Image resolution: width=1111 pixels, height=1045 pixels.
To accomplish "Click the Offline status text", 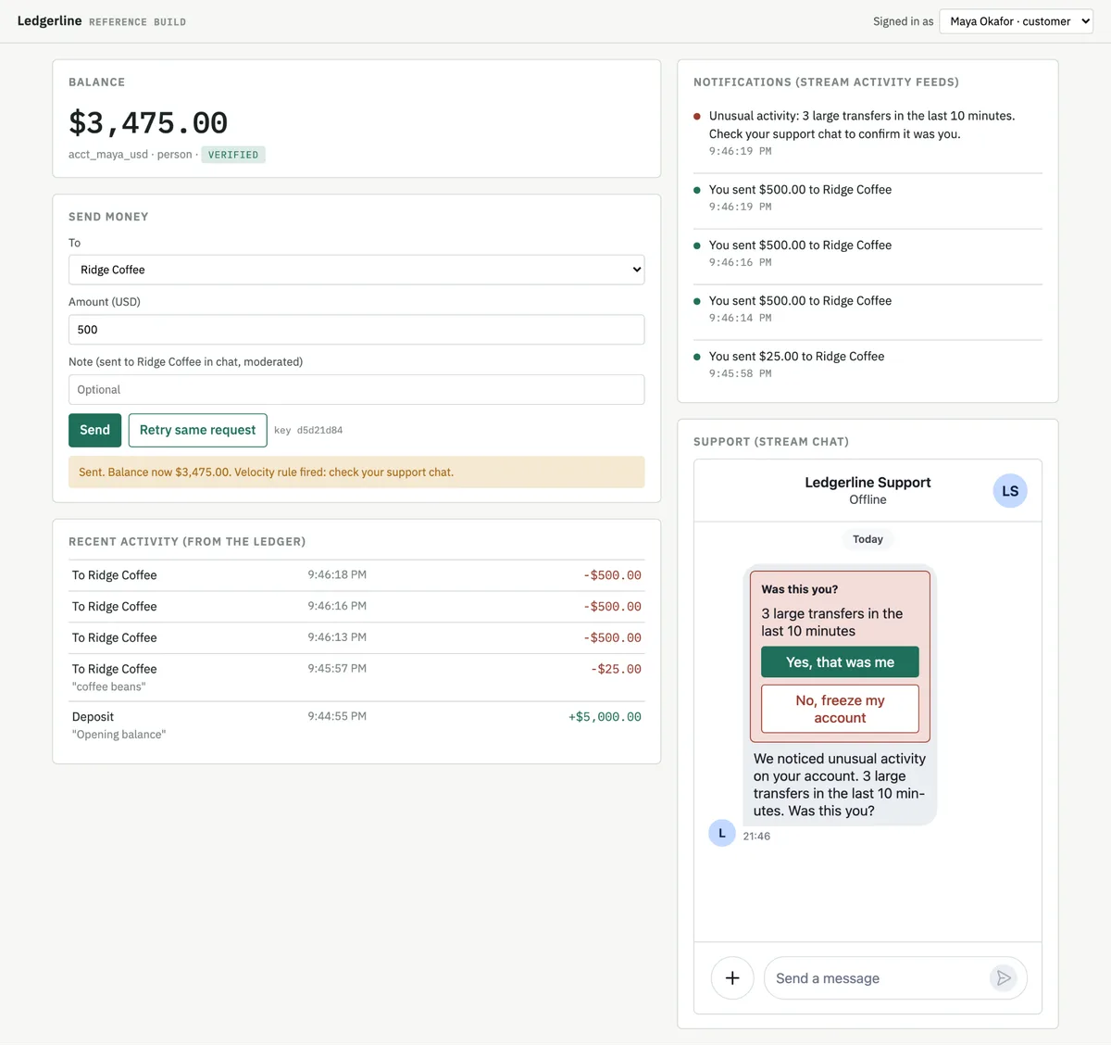I will click(868, 499).
